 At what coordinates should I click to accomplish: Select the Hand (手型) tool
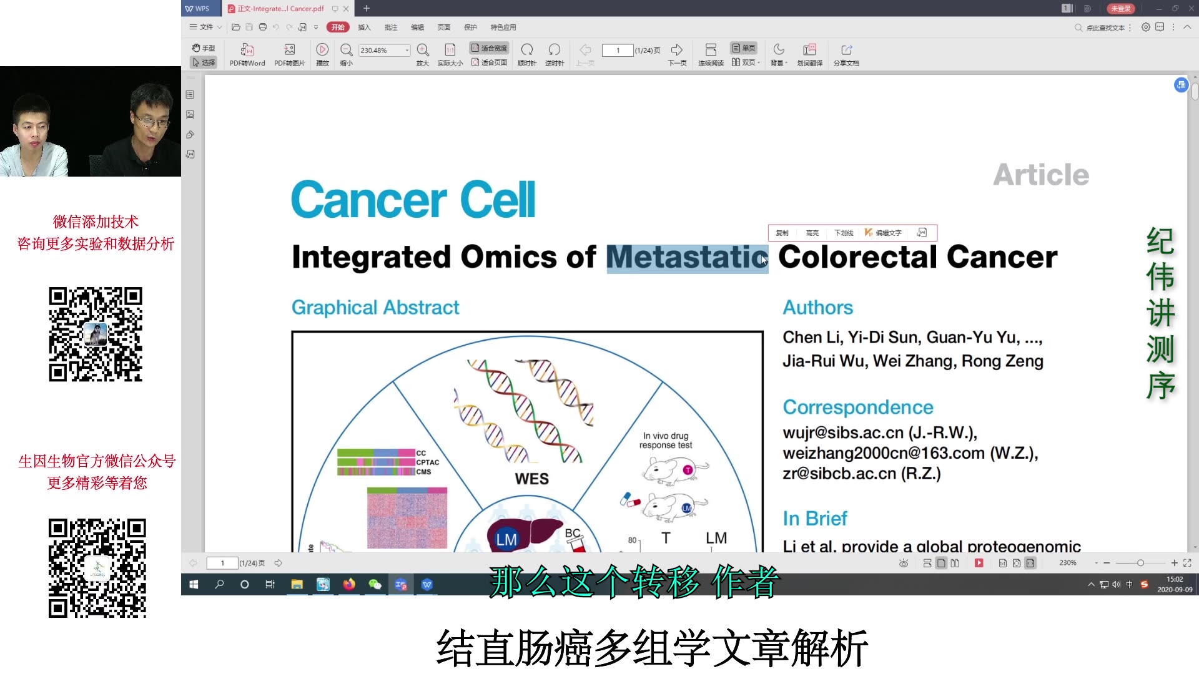(204, 48)
